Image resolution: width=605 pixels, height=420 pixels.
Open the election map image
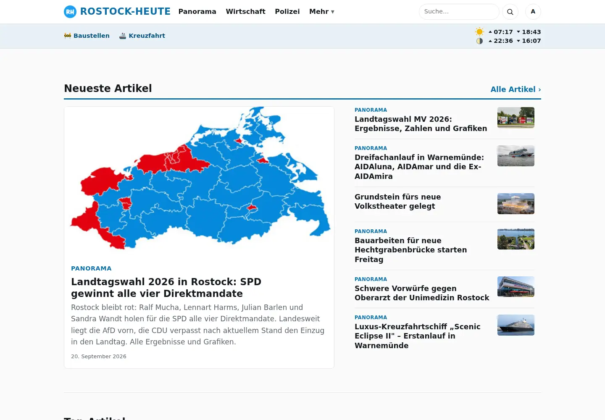[x=199, y=182]
